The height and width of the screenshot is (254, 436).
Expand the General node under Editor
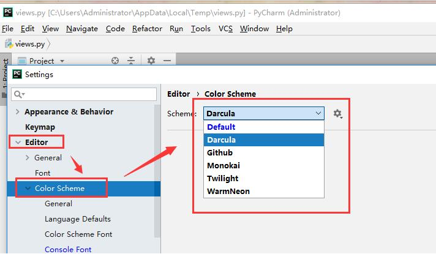pos(27,157)
